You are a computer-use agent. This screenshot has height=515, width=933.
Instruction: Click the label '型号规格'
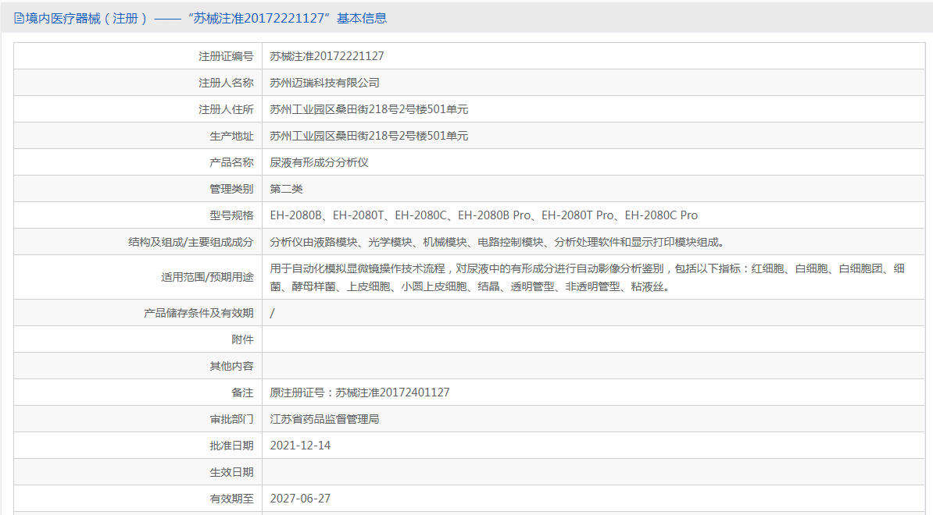[x=231, y=215]
